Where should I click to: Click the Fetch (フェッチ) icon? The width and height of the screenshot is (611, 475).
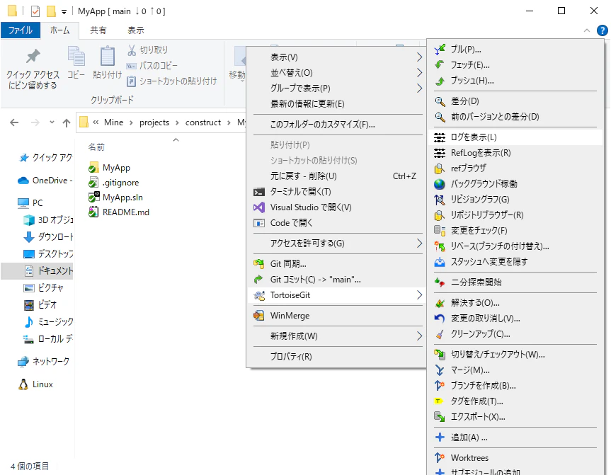440,65
